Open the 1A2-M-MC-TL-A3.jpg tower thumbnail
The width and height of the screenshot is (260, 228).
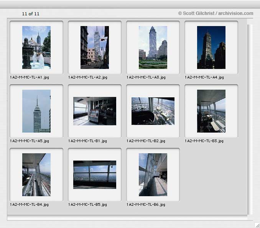tap(153, 48)
